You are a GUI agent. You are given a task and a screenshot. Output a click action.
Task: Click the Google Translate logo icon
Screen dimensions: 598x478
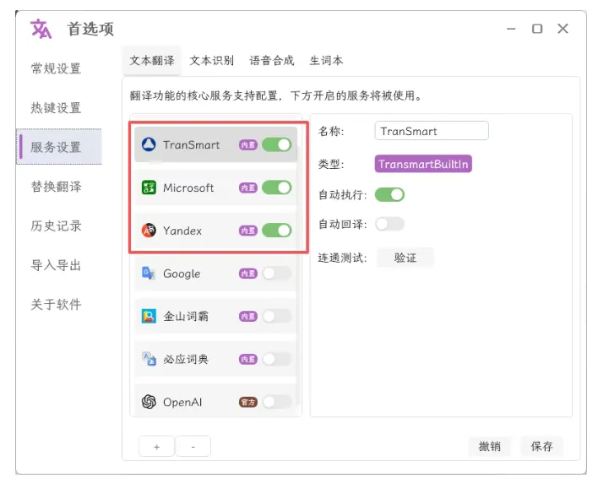click(x=149, y=274)
